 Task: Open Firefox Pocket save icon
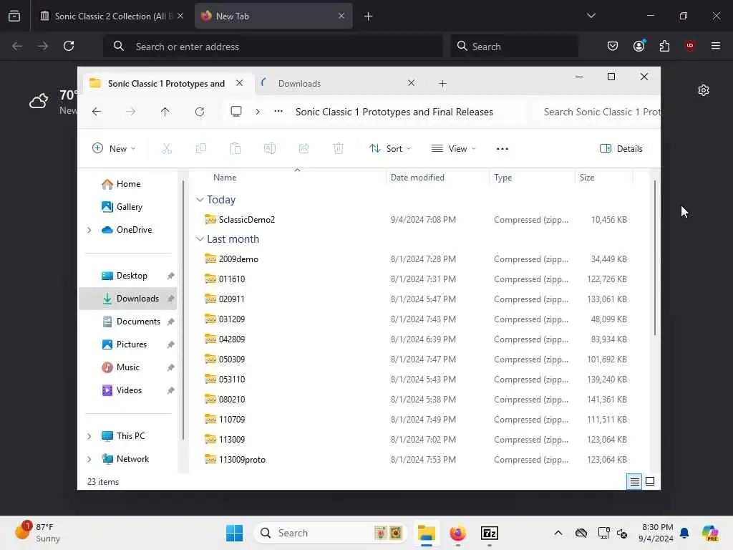coord(613,46)
